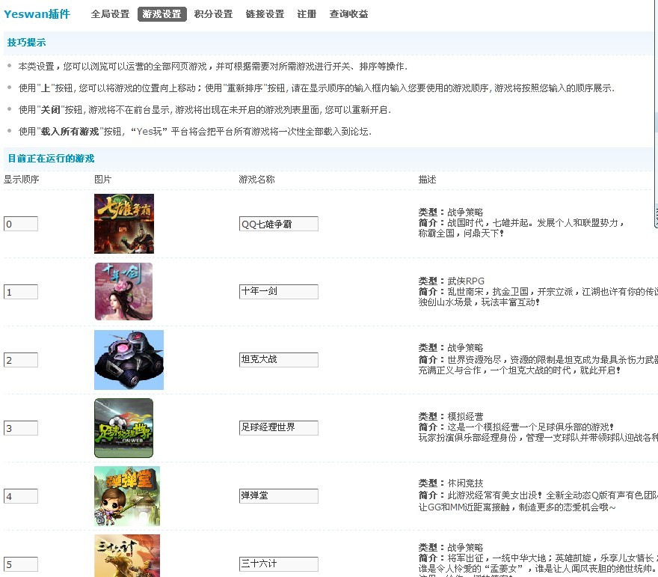Image resolution: width=658 pixels, height=577 pixels.
Task: Click the 独创山水场景 description line
Action: 479,302
